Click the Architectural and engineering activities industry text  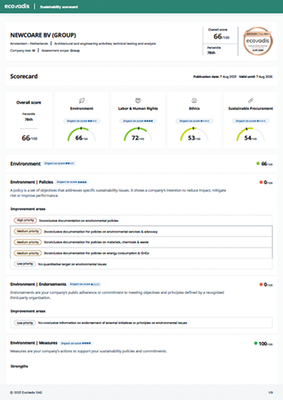tap(105, 44)
